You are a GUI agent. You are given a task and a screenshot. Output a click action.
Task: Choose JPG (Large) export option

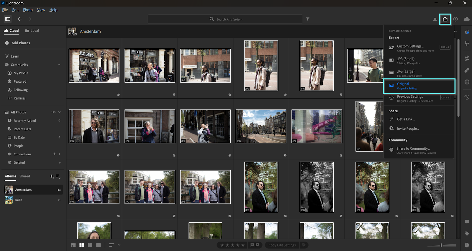pyautogui.click(x=419, y=73)
